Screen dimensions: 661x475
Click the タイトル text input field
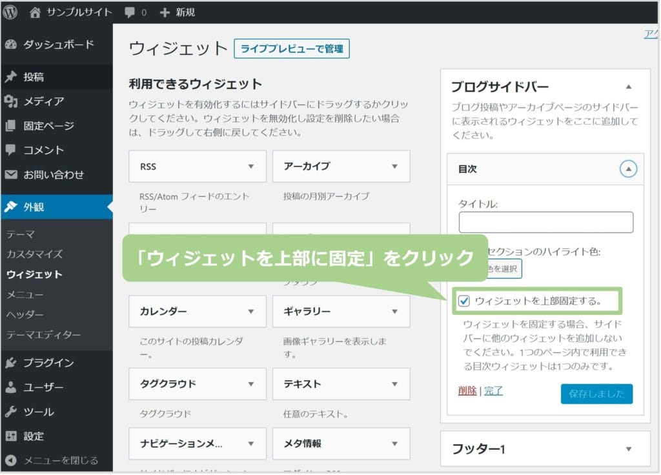point(545,222)
